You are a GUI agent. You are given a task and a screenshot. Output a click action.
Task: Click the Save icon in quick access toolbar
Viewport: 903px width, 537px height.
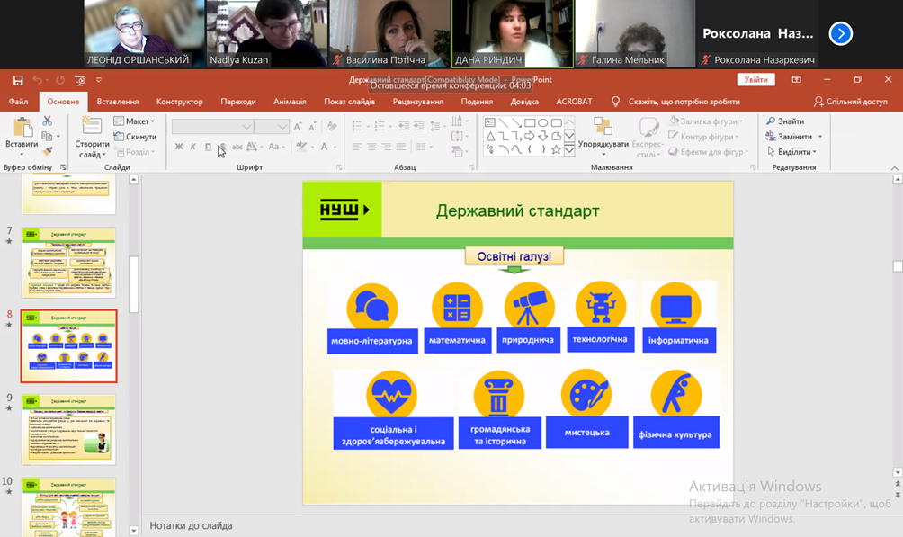point(17,80)
